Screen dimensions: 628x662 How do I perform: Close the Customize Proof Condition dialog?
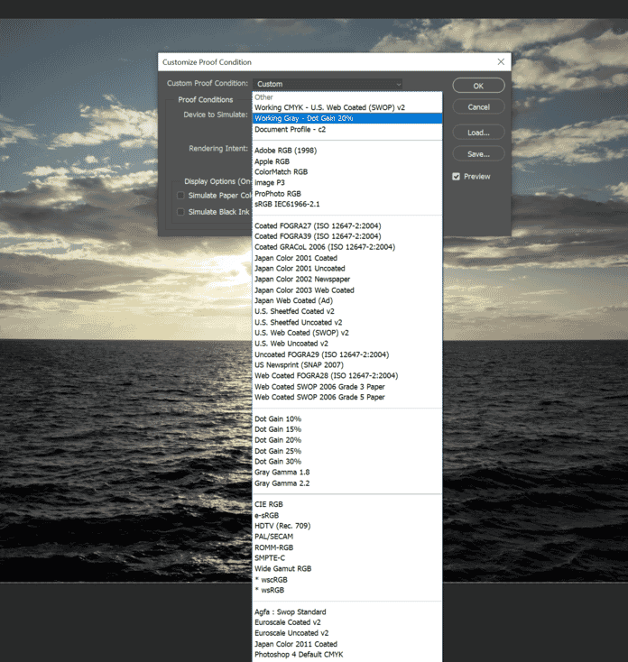tap(501, 62)
